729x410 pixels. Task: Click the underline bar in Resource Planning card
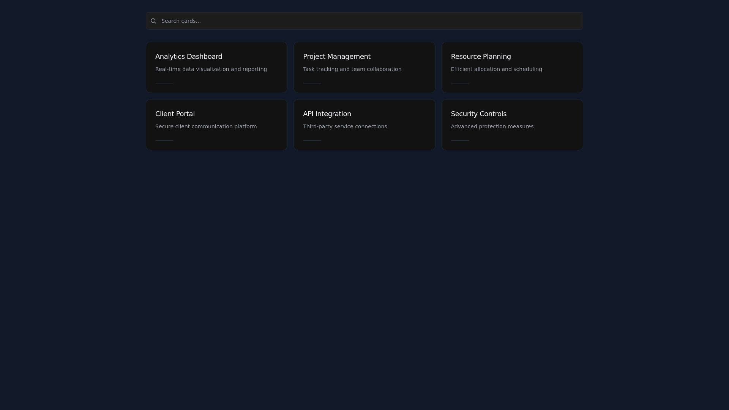(460, 83)
